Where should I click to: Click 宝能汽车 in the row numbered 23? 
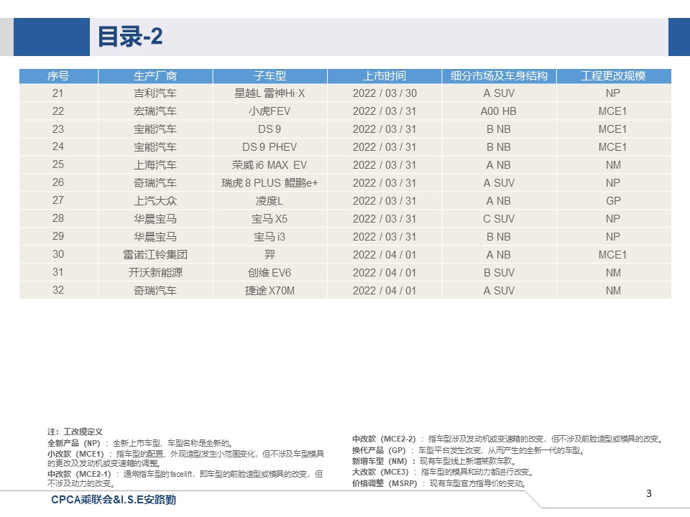pos(155,129)
